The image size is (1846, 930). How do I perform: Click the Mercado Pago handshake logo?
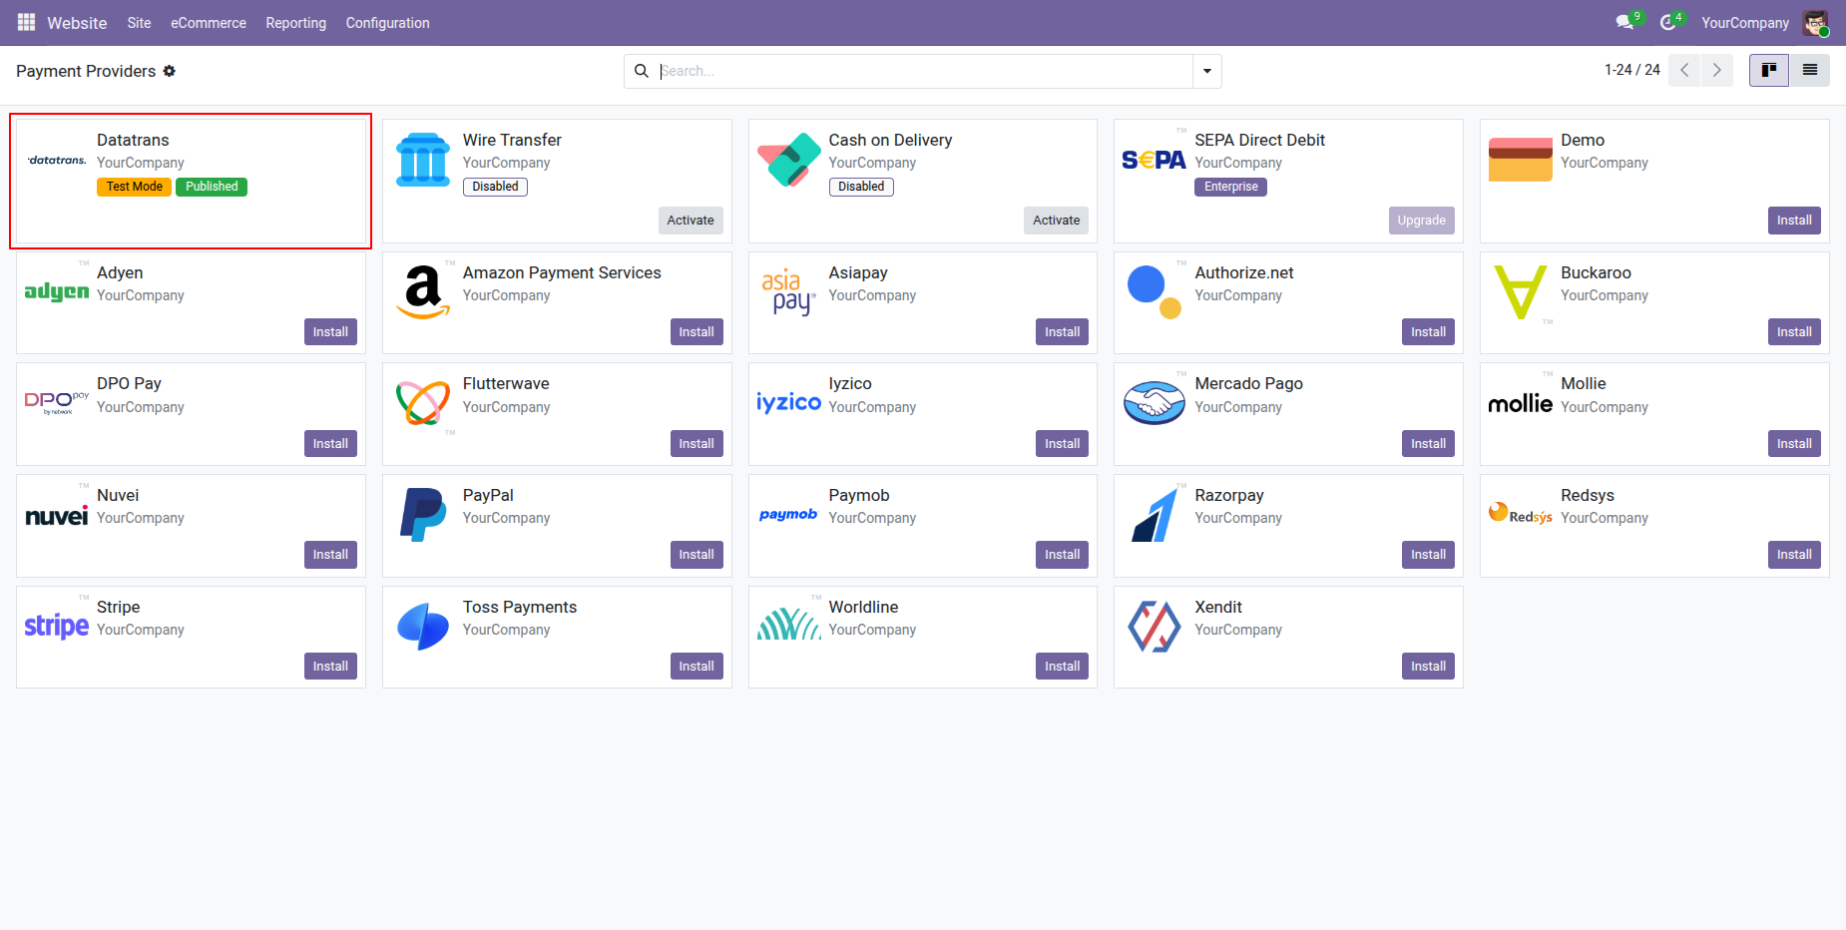(1154, 403)
